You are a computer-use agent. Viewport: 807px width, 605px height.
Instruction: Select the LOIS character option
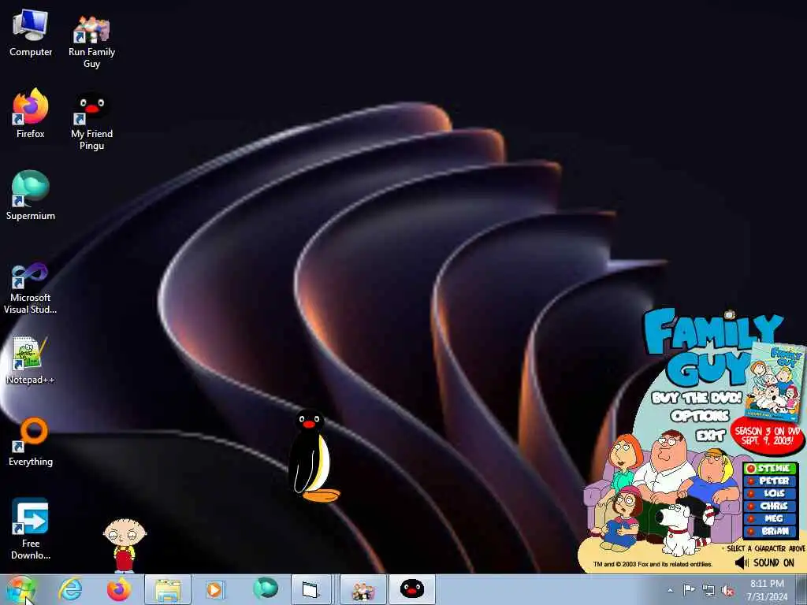click(771, 493)
